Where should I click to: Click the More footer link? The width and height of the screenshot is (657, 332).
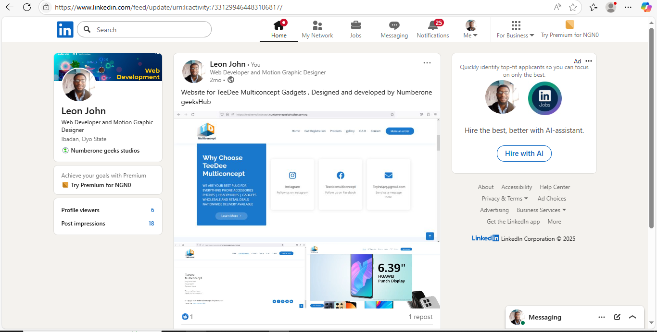(554, 222)
